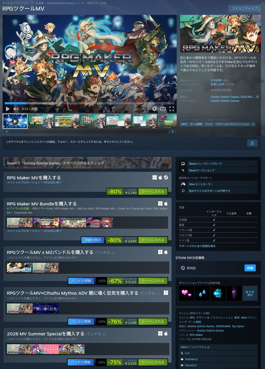The height and width of the screenshot is (369, 265).
Task: Open the RPG tag
Action: 184,124
